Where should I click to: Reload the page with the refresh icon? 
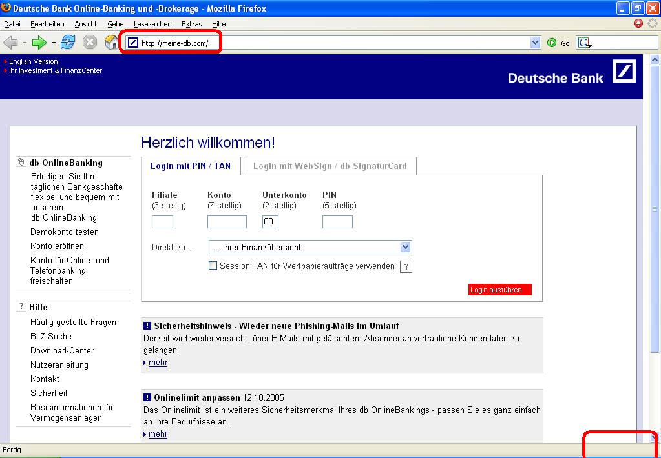68,43
